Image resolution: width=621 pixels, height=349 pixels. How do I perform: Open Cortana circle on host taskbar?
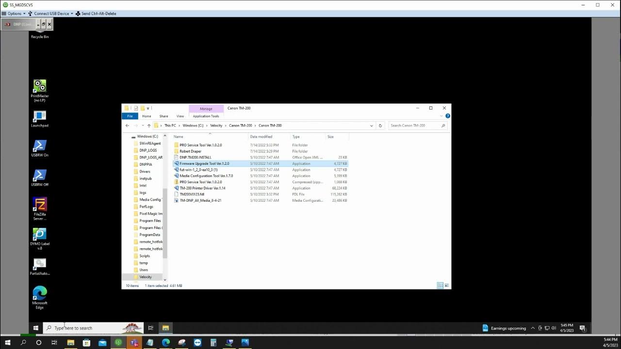coord(39,343)
